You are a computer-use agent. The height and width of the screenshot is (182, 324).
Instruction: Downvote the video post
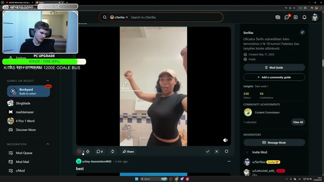point(88,151)
